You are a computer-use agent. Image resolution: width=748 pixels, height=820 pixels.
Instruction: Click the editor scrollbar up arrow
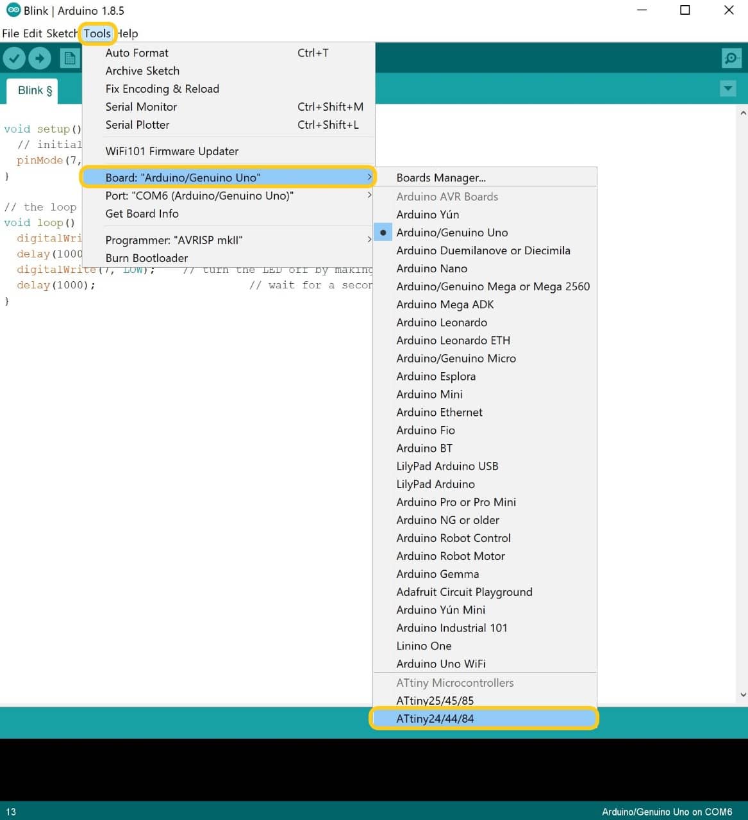point(743,113)
